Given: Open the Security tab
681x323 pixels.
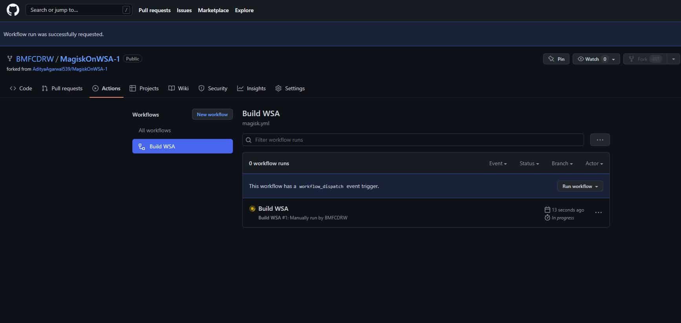Looking at the screenshot, I should [213, 88].
